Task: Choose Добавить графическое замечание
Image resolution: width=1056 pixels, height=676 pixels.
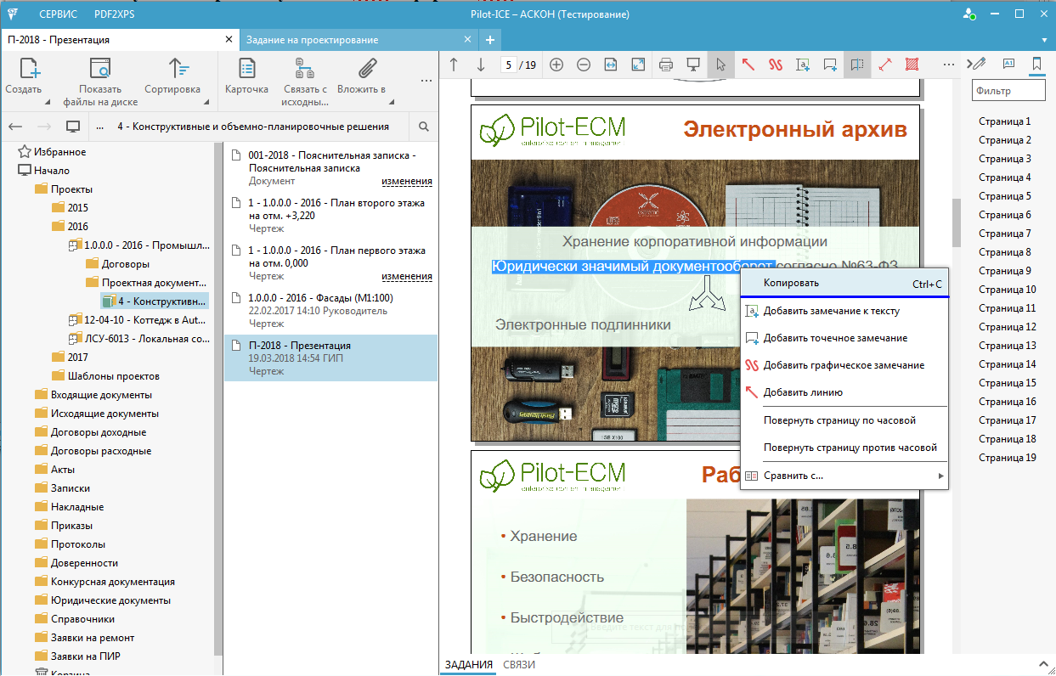Action: [x=844, y=365]
